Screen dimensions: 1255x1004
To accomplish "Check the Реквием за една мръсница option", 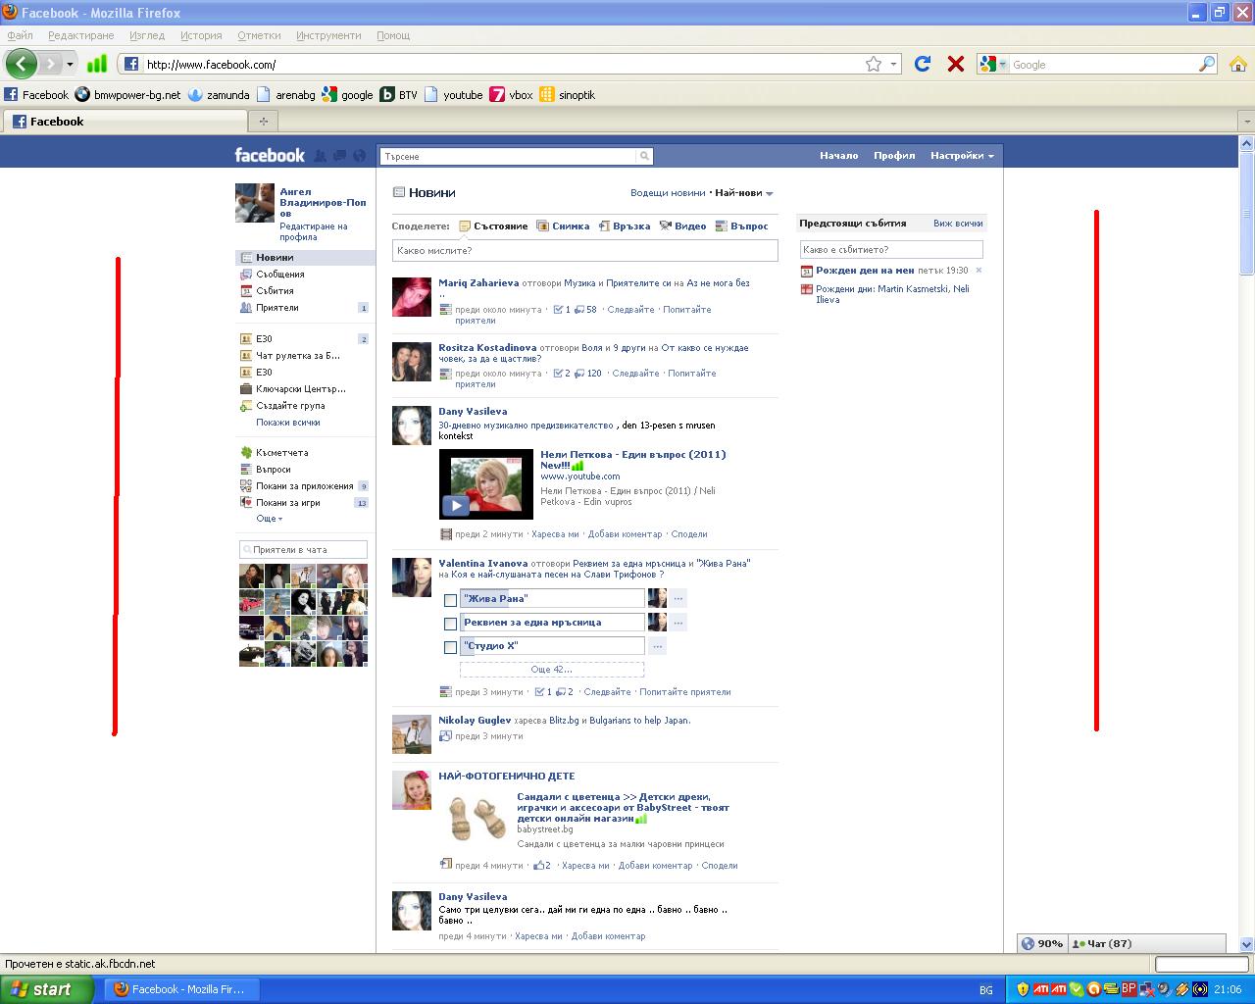I will 450,624.
